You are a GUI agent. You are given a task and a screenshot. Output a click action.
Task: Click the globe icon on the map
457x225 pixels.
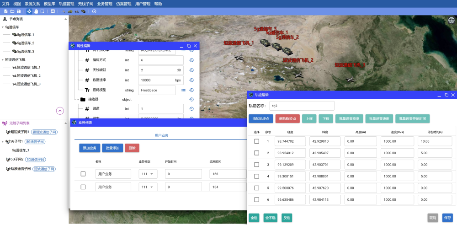(x=452, y=20)
